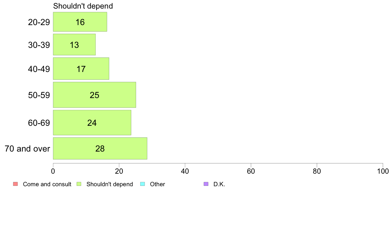392x243 pixels.
Task: Click the 30-39 bar showing 13
Action: pyautogui.click(x=74, y=45)
